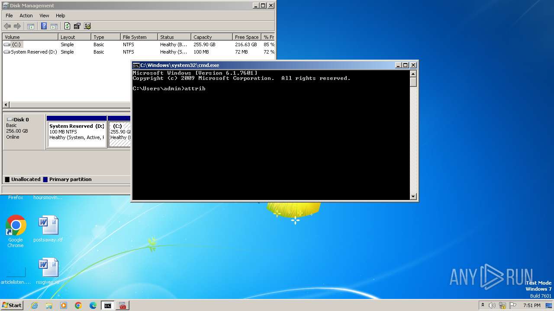Select the (C:) partition block in Disk 0
This screenshot has width=554, height=311.
tap(119, 132)
